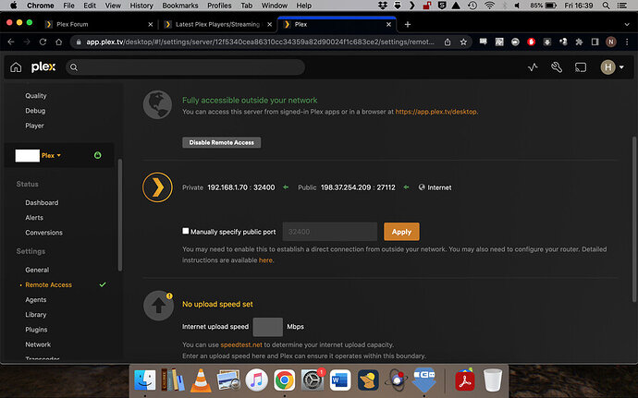Open the app.plex.tv/desktop link
638x398 pixels.
(x=436, y=112)
